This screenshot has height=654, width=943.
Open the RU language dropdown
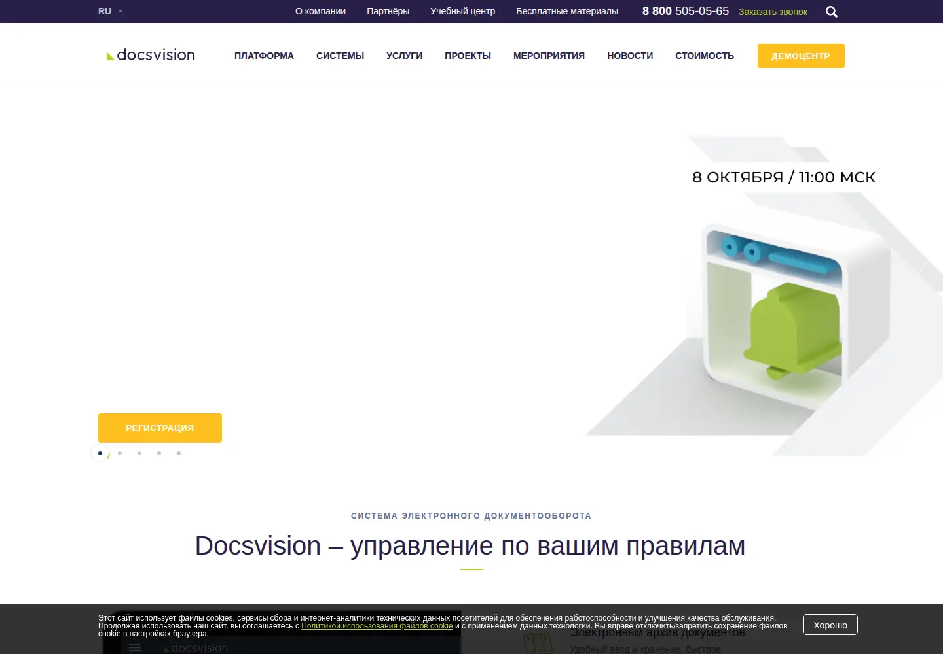(x=111, y=11)
